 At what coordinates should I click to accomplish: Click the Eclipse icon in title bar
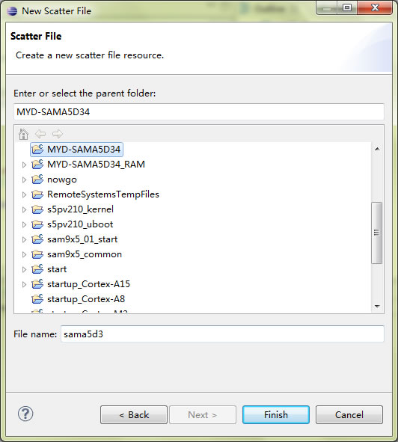tap(12, 10)
